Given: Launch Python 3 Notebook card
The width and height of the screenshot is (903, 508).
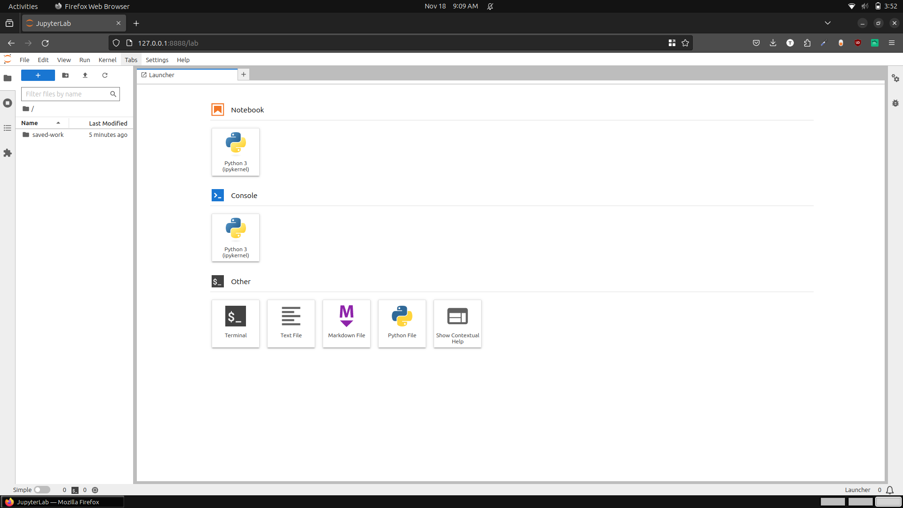Looking at the screenshot, I should click(x=236, y=152).
